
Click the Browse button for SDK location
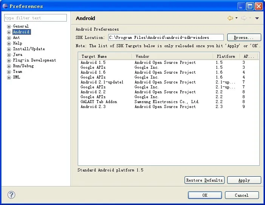pos(244,37)
